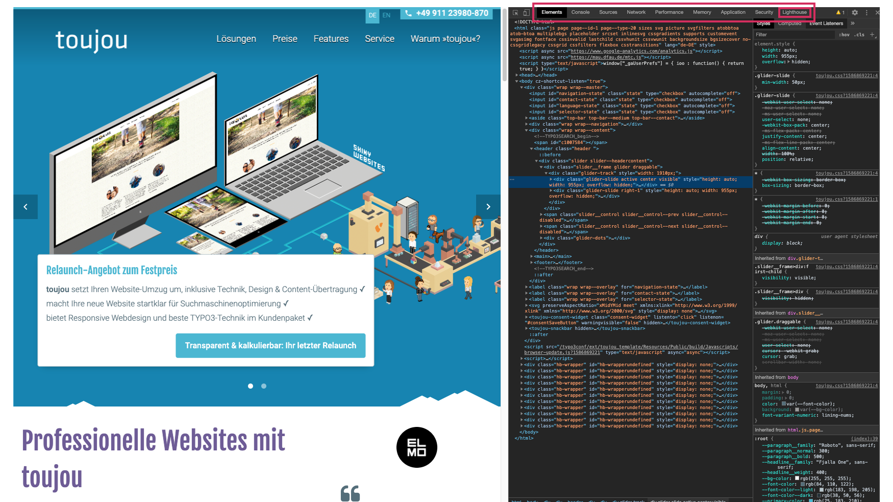The image size is (893, 502).
Task: Open DevTools settings gear
Action: click(x=855, y=12)
